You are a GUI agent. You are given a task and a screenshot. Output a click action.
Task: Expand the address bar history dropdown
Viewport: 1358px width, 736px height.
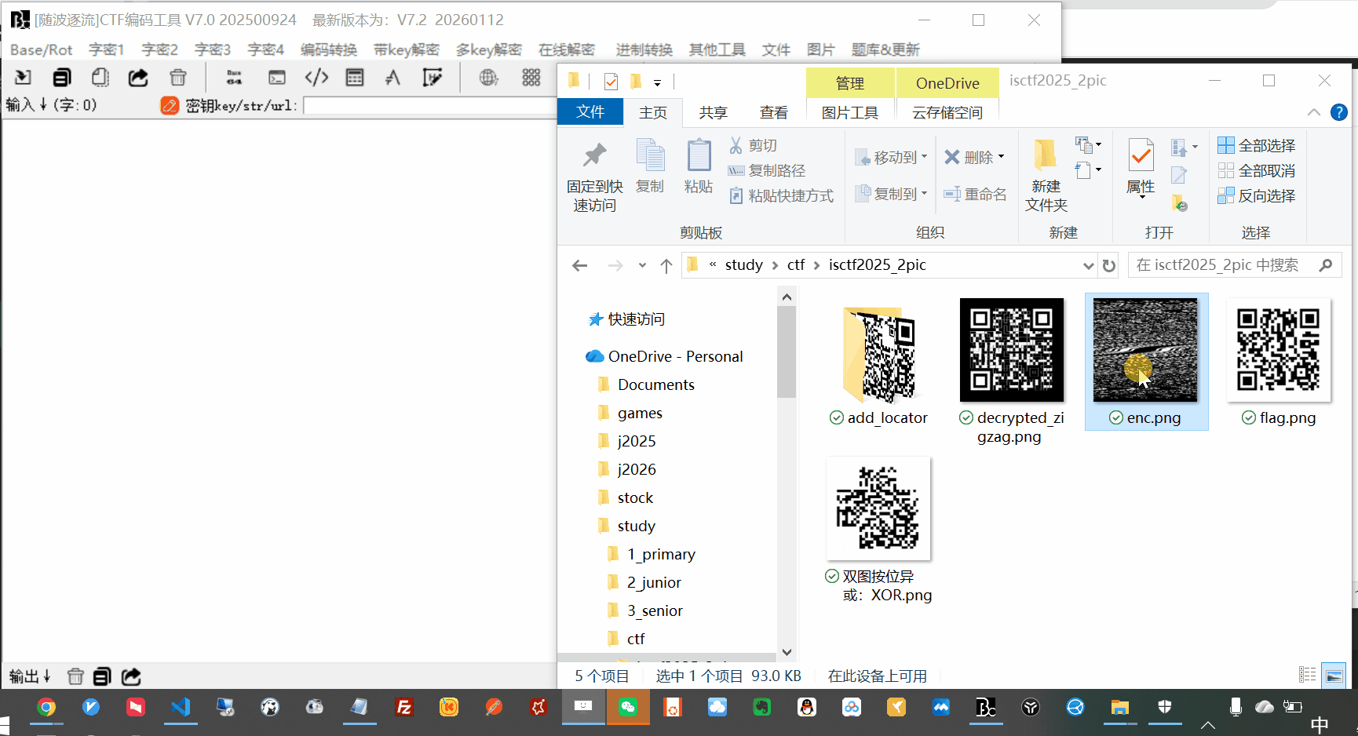[x=1089, y=265]
